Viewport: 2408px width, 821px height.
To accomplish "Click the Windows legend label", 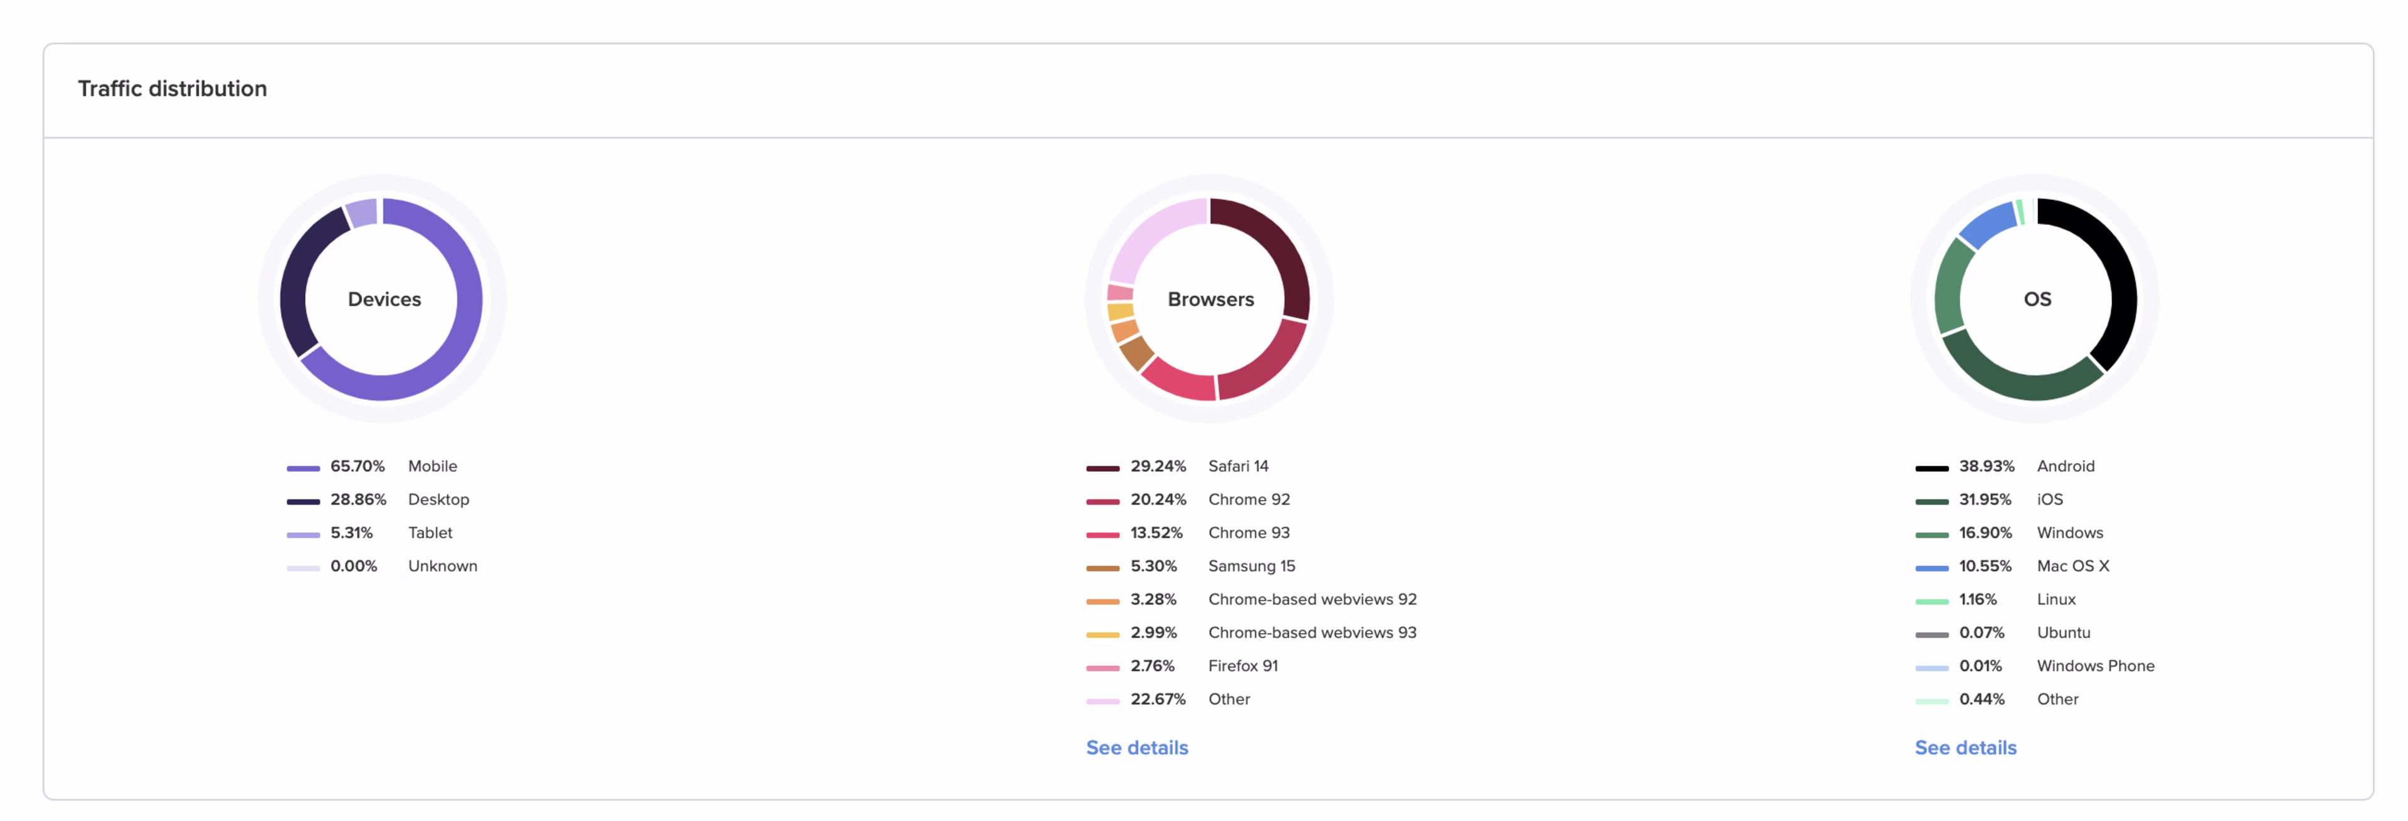I will tap(2069, 532).
